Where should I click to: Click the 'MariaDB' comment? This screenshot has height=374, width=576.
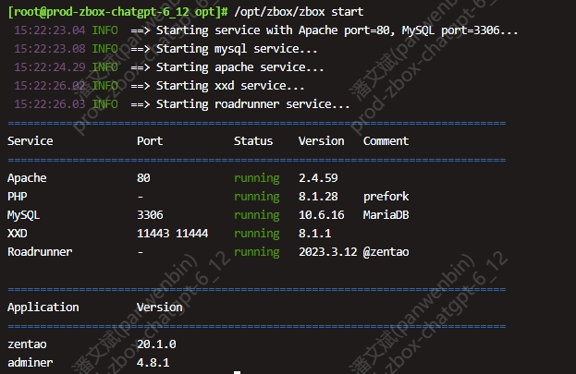tap(386, 215)
